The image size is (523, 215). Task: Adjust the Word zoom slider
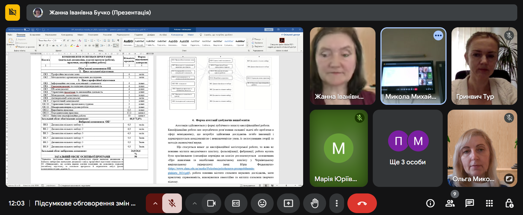[286, 186]
